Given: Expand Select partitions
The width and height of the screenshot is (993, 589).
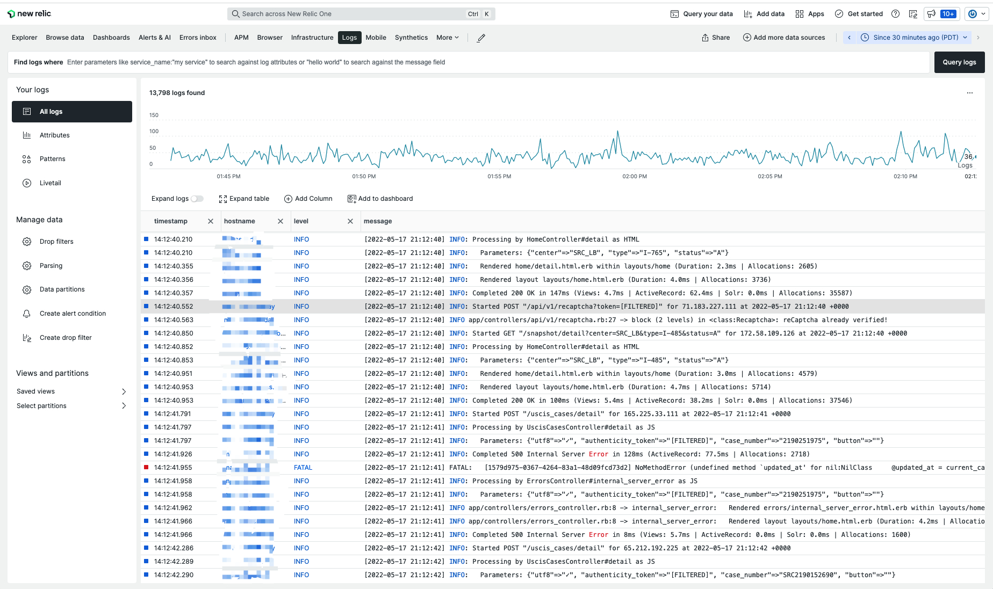Looking at the screenshot, I should 72,406.
